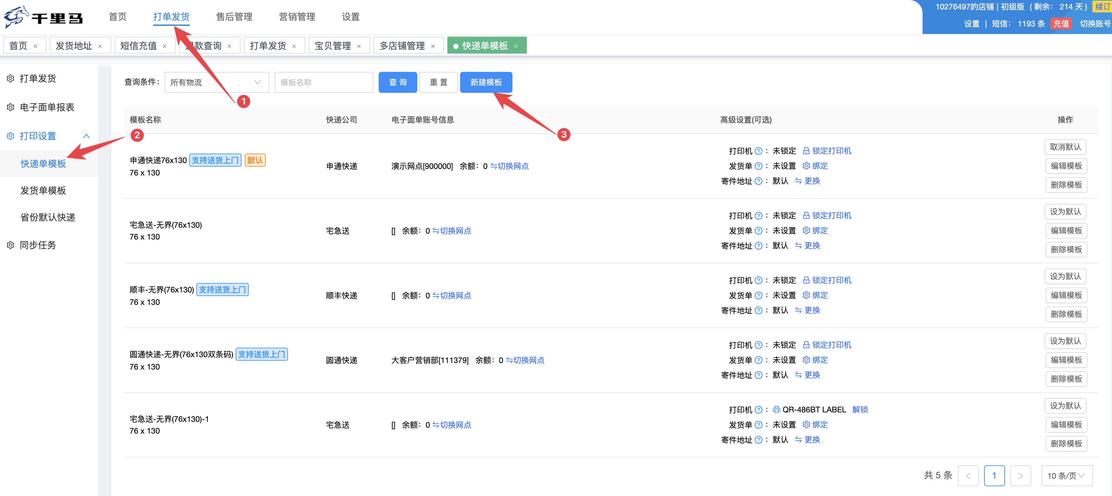Click gear icon beside 电子面单报表
Viewport: 1112px width, 496px height.
point(10,107)
